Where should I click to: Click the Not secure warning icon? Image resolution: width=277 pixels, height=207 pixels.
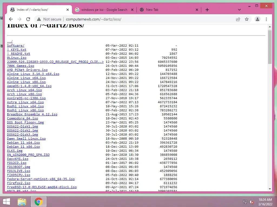pyautogui.click(x=39, y=19)
